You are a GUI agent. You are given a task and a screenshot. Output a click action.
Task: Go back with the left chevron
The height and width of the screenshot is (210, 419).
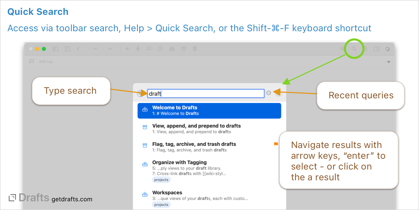78,49
